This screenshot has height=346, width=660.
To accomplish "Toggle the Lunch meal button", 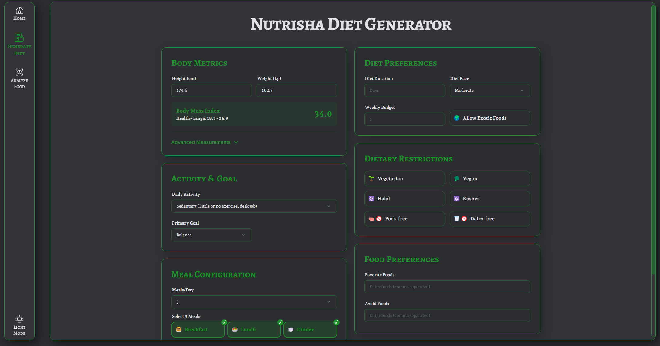I will click(x=254, y=330).
